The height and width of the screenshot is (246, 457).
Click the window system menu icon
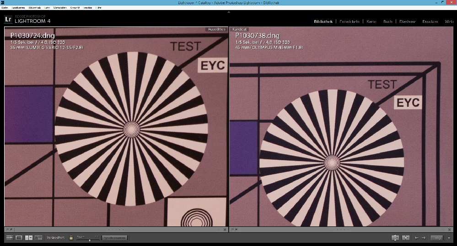[x=2, y=3]
